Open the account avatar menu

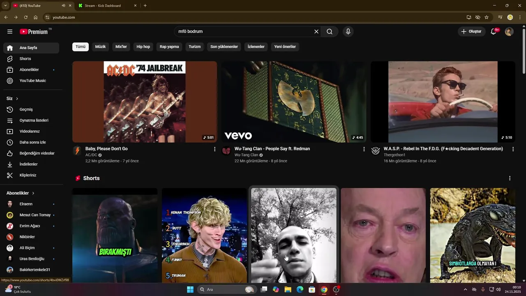pos(509,32)
